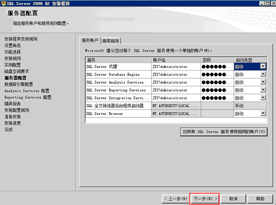Select account name field for SQL Server 代理
This screenshot has height=205, width=276.
tap(176, 66)
